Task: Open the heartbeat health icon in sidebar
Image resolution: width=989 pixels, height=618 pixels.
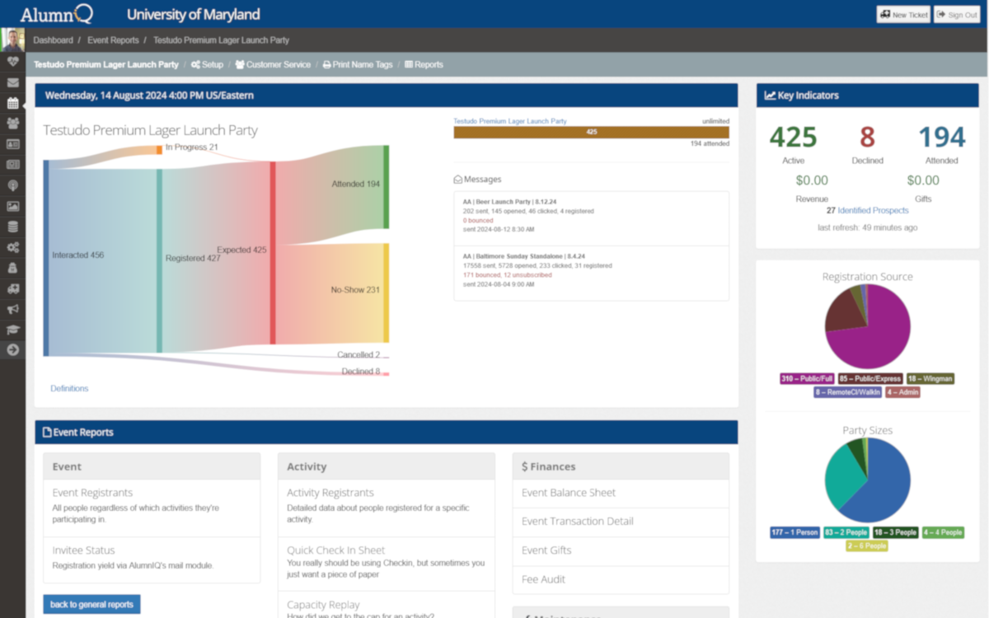Action: (12, 62)
